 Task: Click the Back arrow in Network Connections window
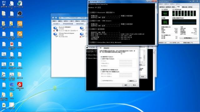[53, 18]
